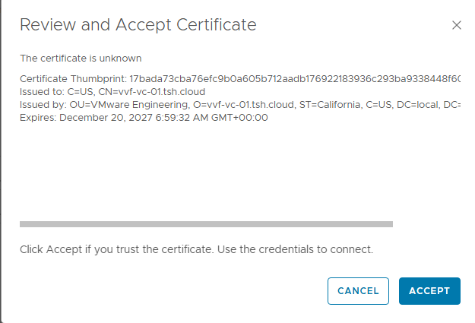Click the 'Issued by' label

[43, 104]
